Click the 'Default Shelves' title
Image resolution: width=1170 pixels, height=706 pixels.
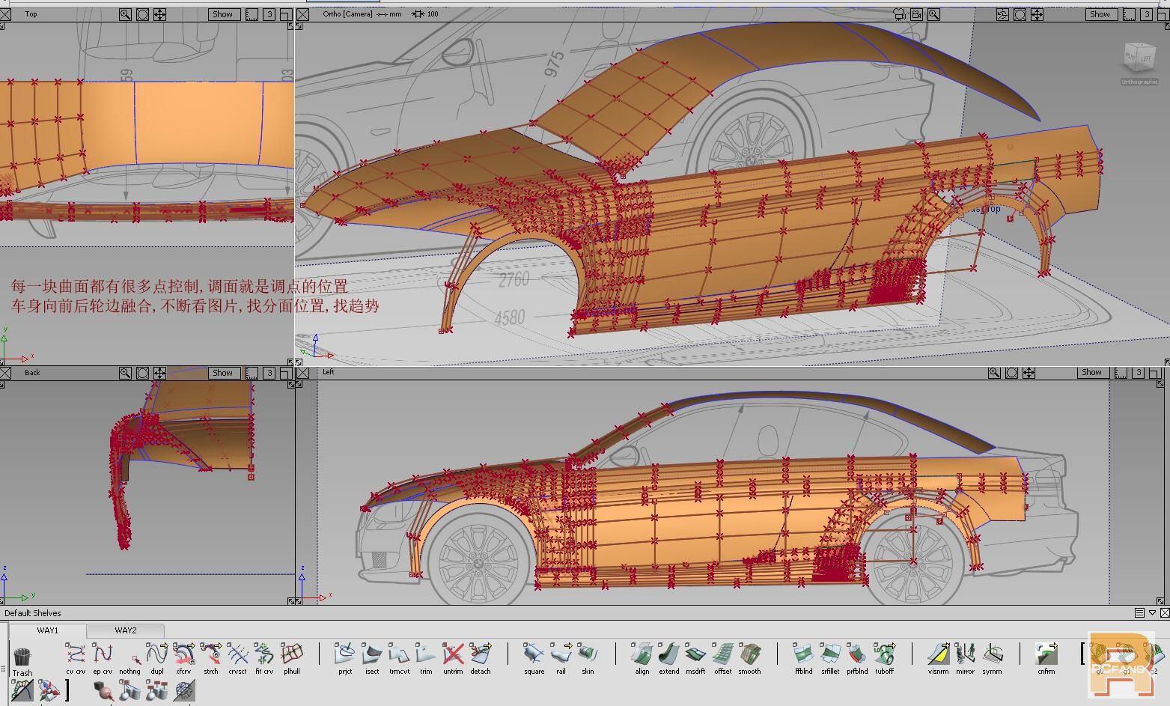point(33,613)
